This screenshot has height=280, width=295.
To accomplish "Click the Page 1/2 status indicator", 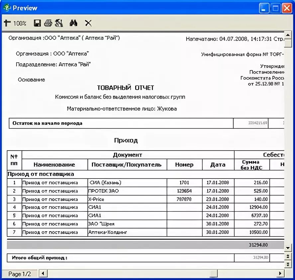I will (19, 274).
